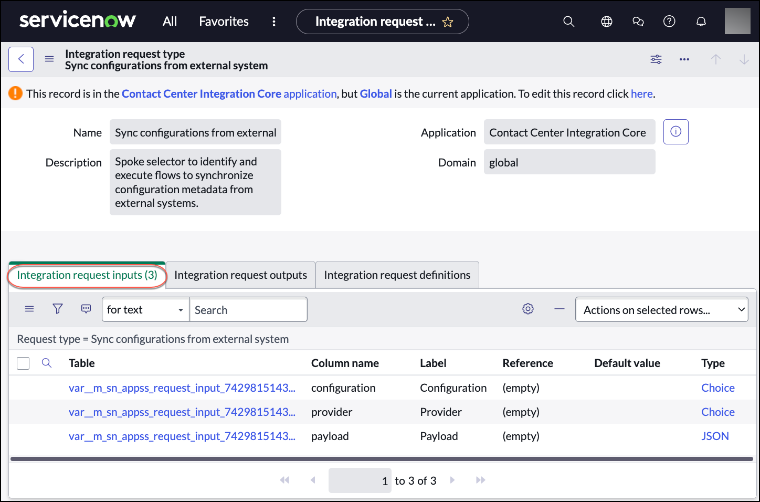This screenshot has height=502, width=760.
Task: Open the globe scope selector icon
Action: [x=607, y=22]
